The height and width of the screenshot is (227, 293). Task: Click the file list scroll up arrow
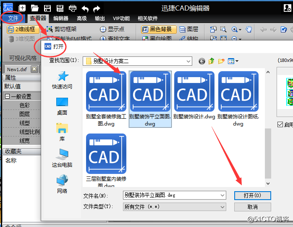[x=268, y=72]
